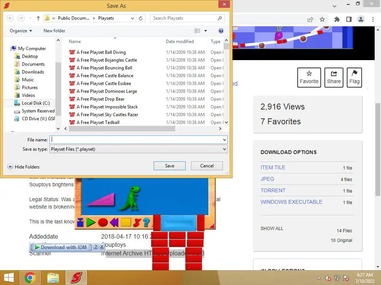Click the Chrome page vertical scrollbar thumb
The width and height of the screenshot is (381, 285).
(378, 149)
